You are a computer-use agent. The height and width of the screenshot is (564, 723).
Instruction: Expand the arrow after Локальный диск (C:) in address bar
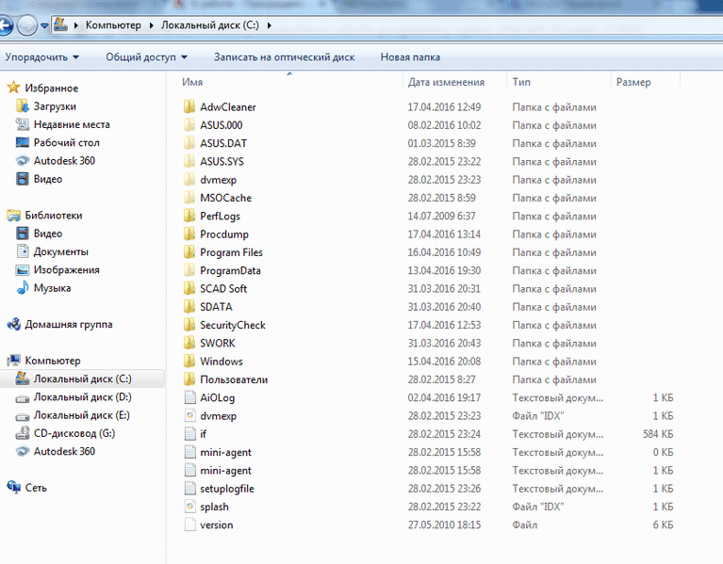point(270,25)
